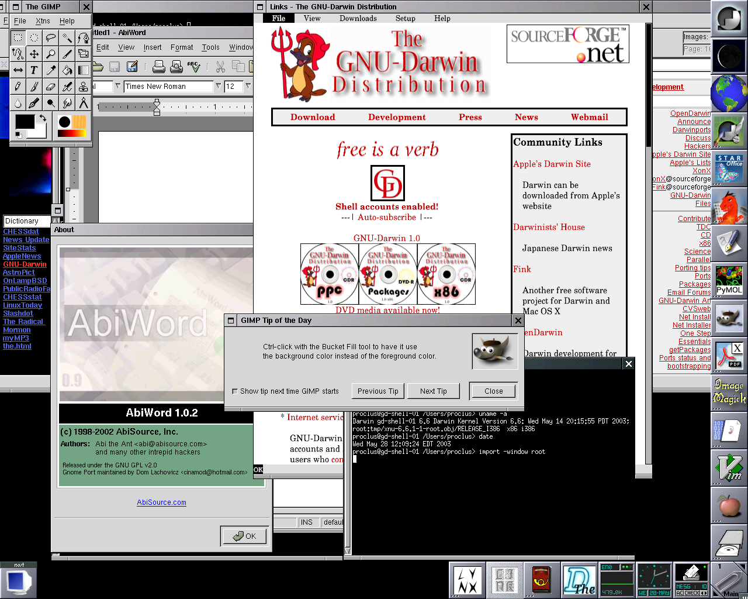Select the Bezier paths tool in GIMP
This screenshot has width=748, height=599.
tap(84, 38)
